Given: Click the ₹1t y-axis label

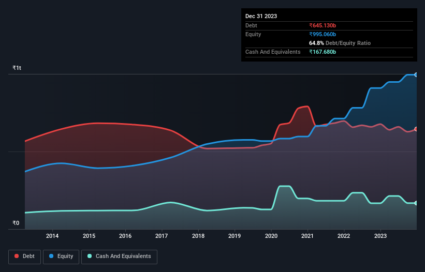Looking at the screenshot, I should [17, 68].
